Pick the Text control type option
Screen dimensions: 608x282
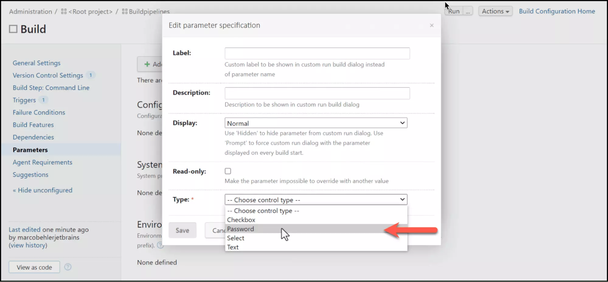tap(233, 247)
